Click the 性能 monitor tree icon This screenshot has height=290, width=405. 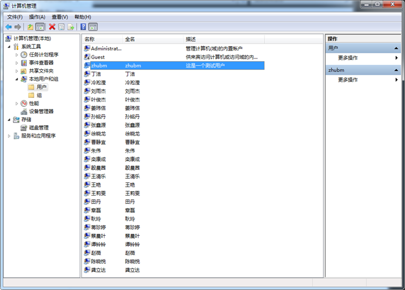[24, 104]
